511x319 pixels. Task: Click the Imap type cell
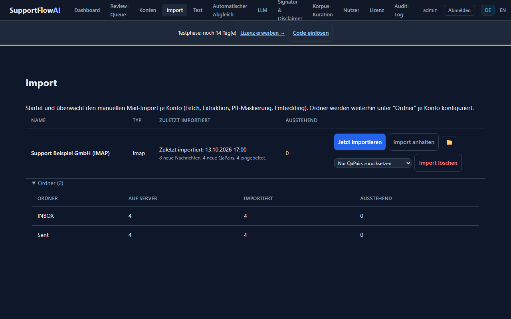click(139, 153)
